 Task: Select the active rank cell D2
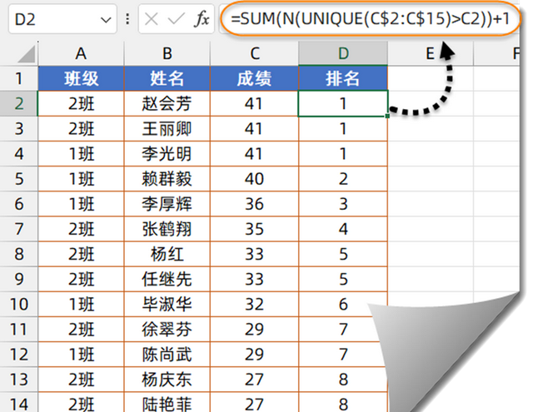pyautogui.click(x=343, y=103)
